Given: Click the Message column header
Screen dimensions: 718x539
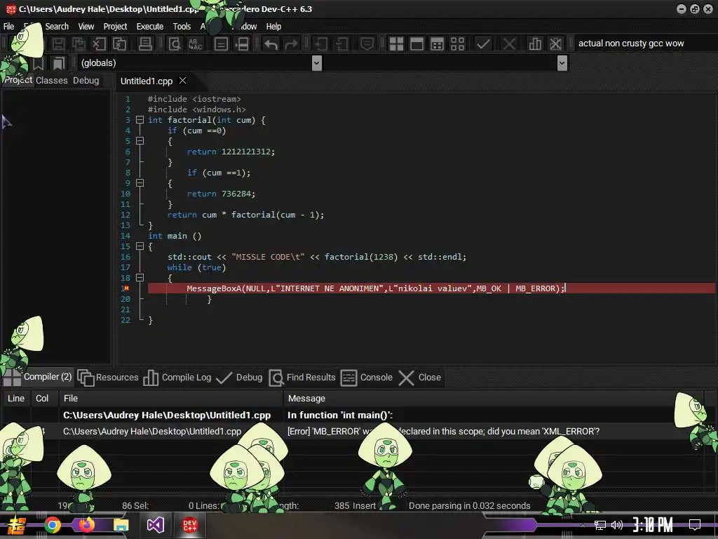Looking at the screenshot, I should tap(493, 399).
